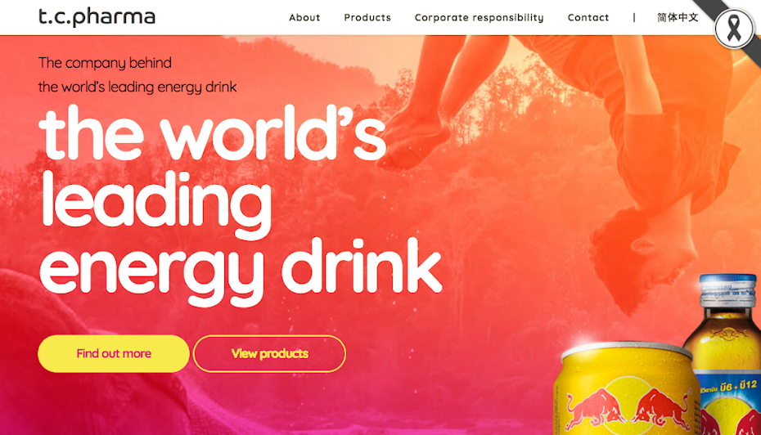Open the About menu item

coord(304,17)
